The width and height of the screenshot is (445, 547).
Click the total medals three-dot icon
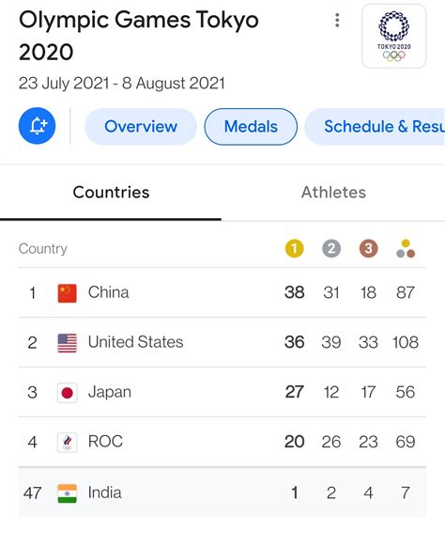click(x=406, y=249)
